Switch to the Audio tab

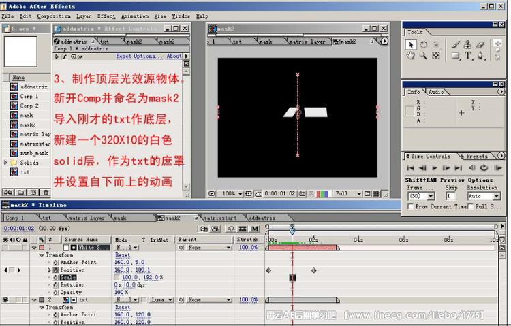point(436,92)
